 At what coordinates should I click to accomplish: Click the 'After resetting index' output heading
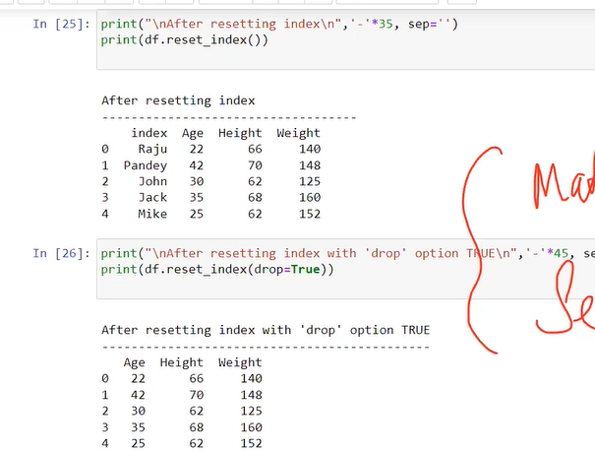(178, 100)
